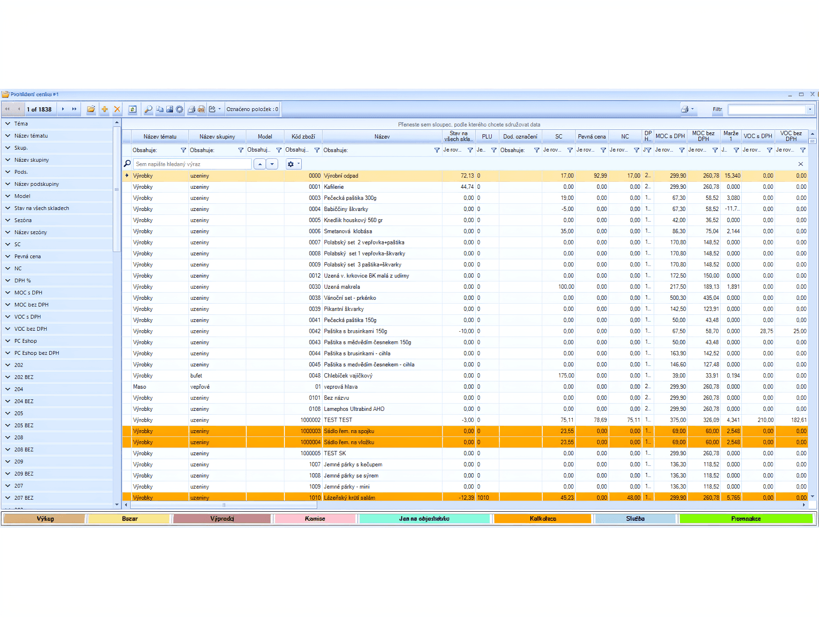Select the Promoakce color legend
The height and width of the screenshot is (618, 819).
coord(746,519)
